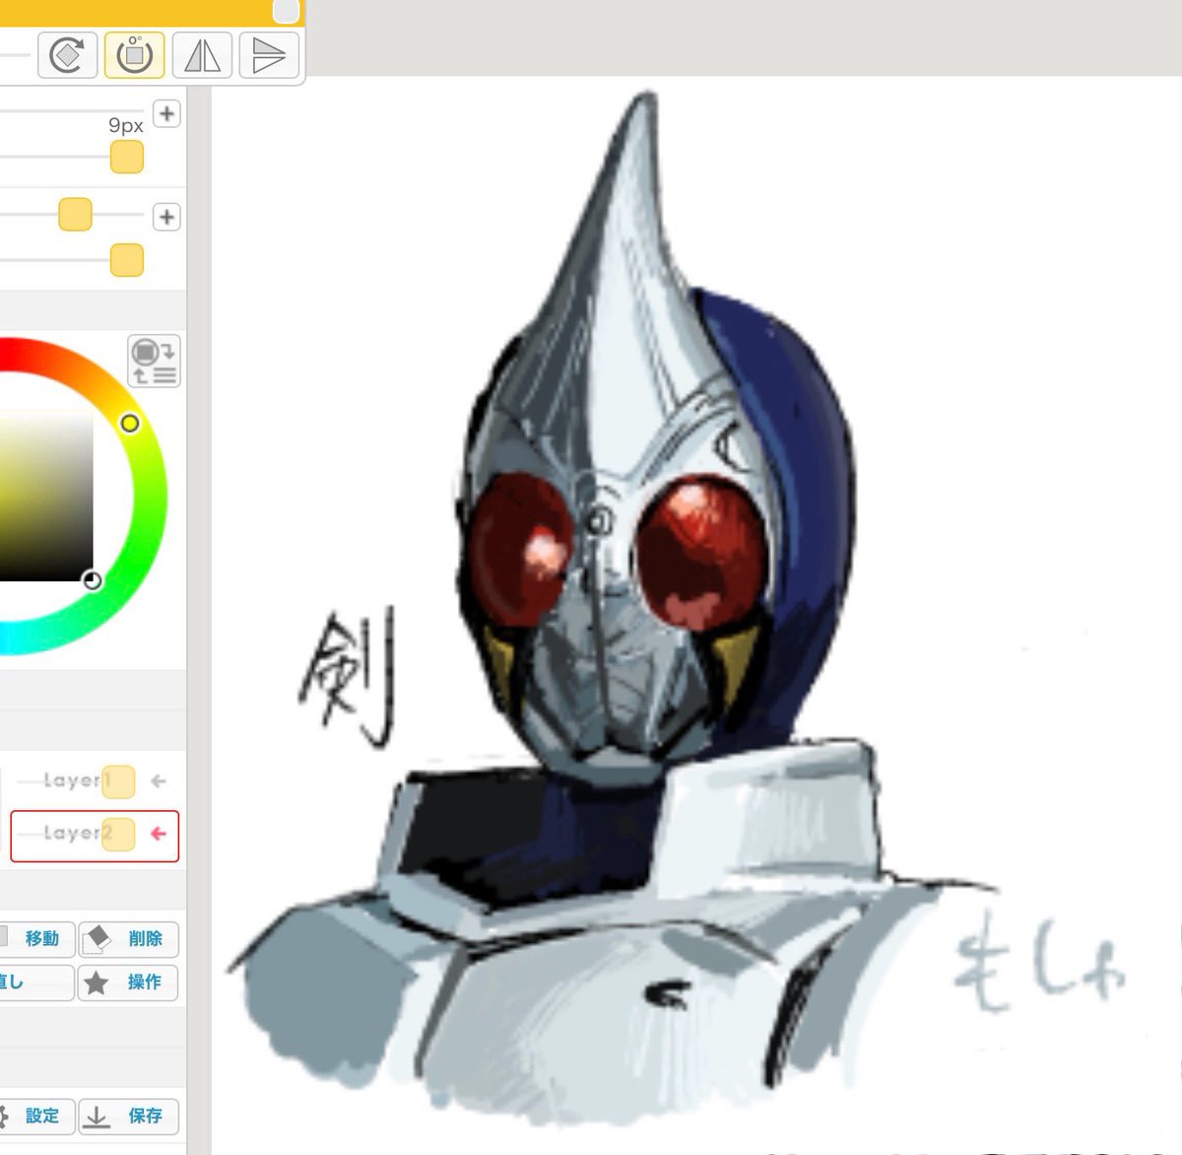Image resolution: width=1182 pixels, height=1155 pixels.
Task: Click the Layer2 name text
Action: pos(78,834)
